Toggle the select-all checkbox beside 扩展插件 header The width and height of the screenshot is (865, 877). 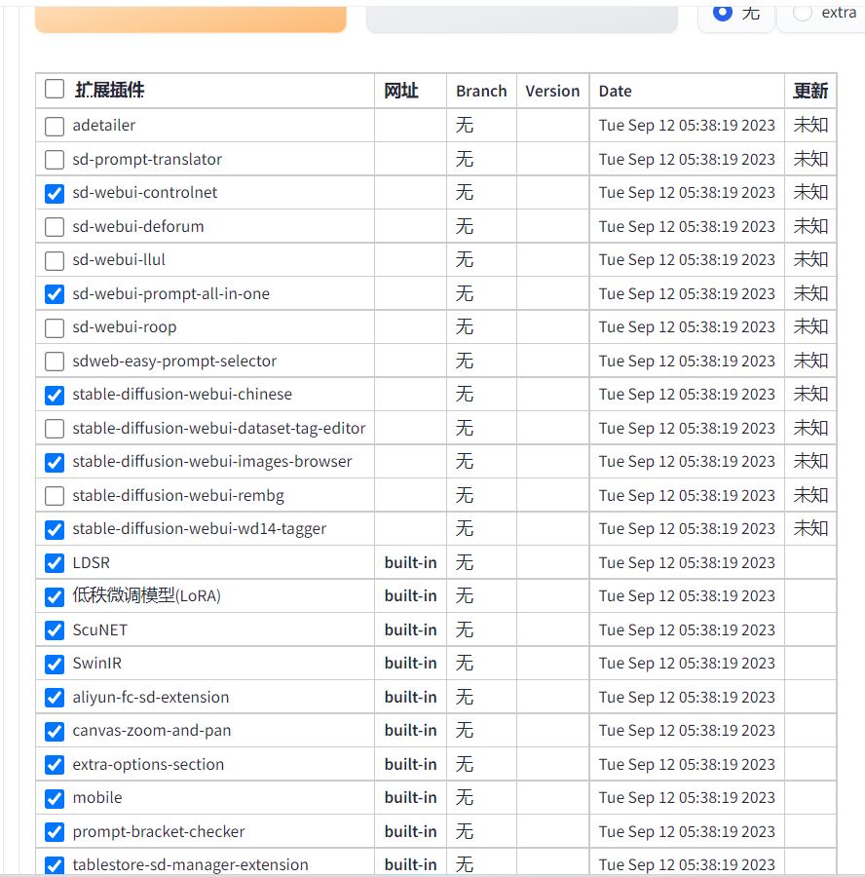(55, 91)
